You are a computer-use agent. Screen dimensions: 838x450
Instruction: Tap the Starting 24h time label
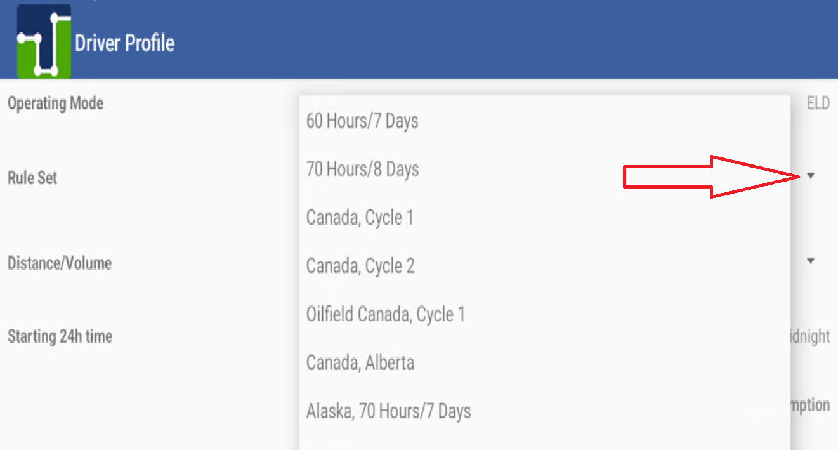60,336
